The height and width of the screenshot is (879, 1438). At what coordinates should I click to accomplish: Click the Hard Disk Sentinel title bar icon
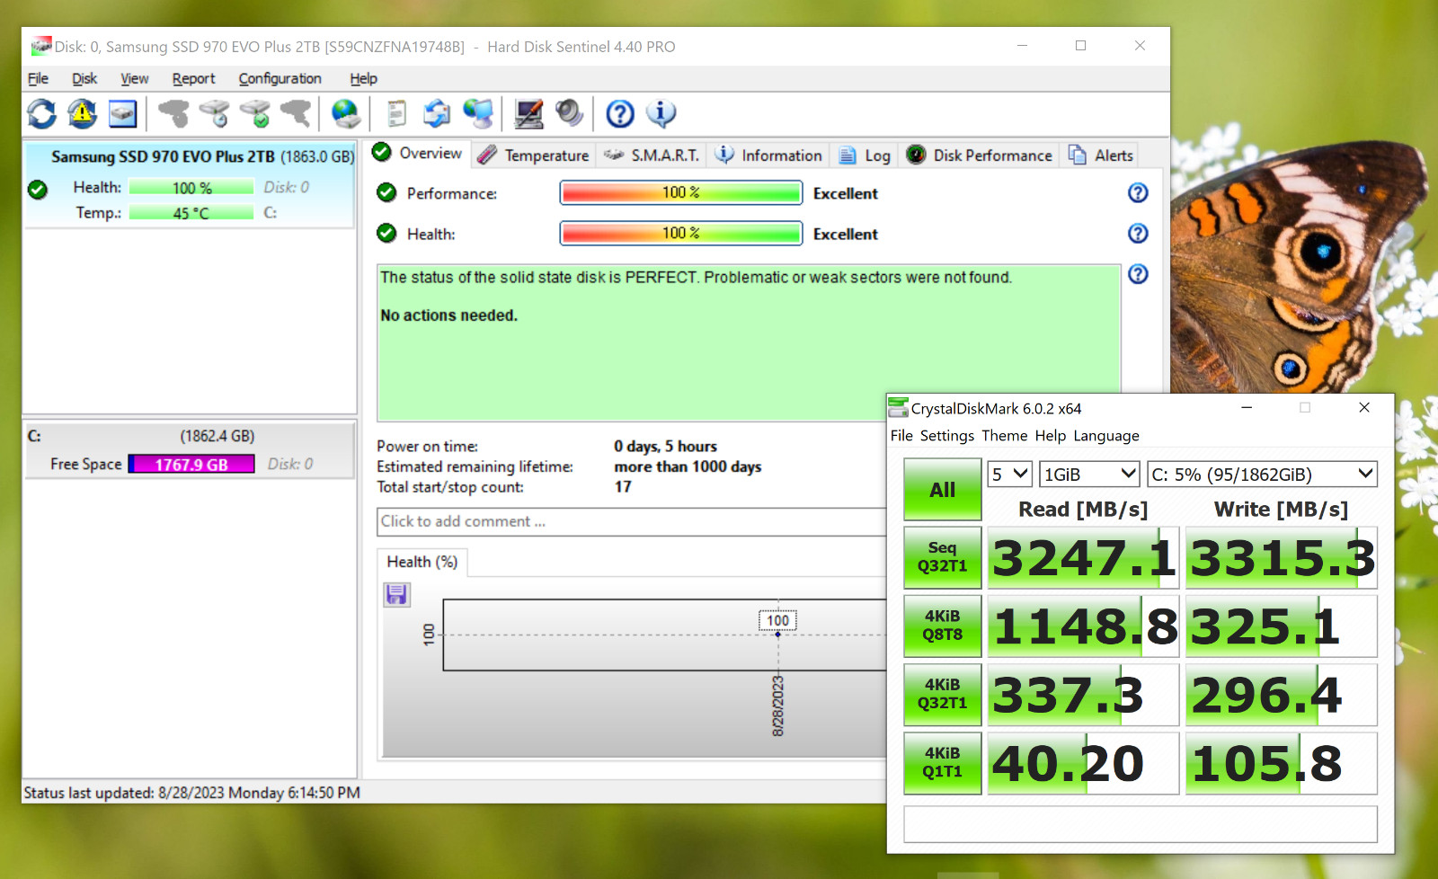click(x=41, y=46)
